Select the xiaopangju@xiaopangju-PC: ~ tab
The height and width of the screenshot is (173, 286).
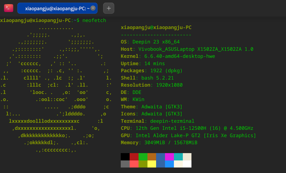click(57, 8)
